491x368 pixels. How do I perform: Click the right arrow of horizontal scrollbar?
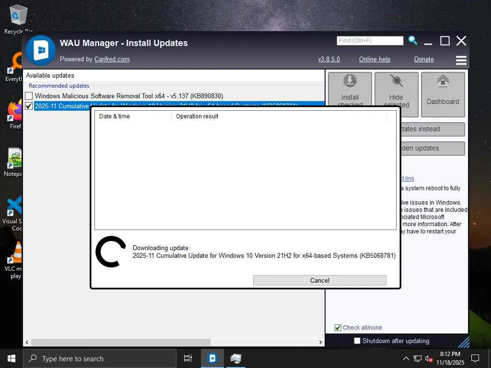(321, 342)
